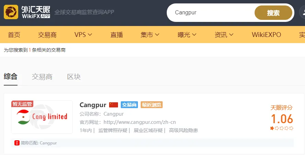Click the 天眼评分 heading
This screenshot has height=155, width=305.
(281, 108)
